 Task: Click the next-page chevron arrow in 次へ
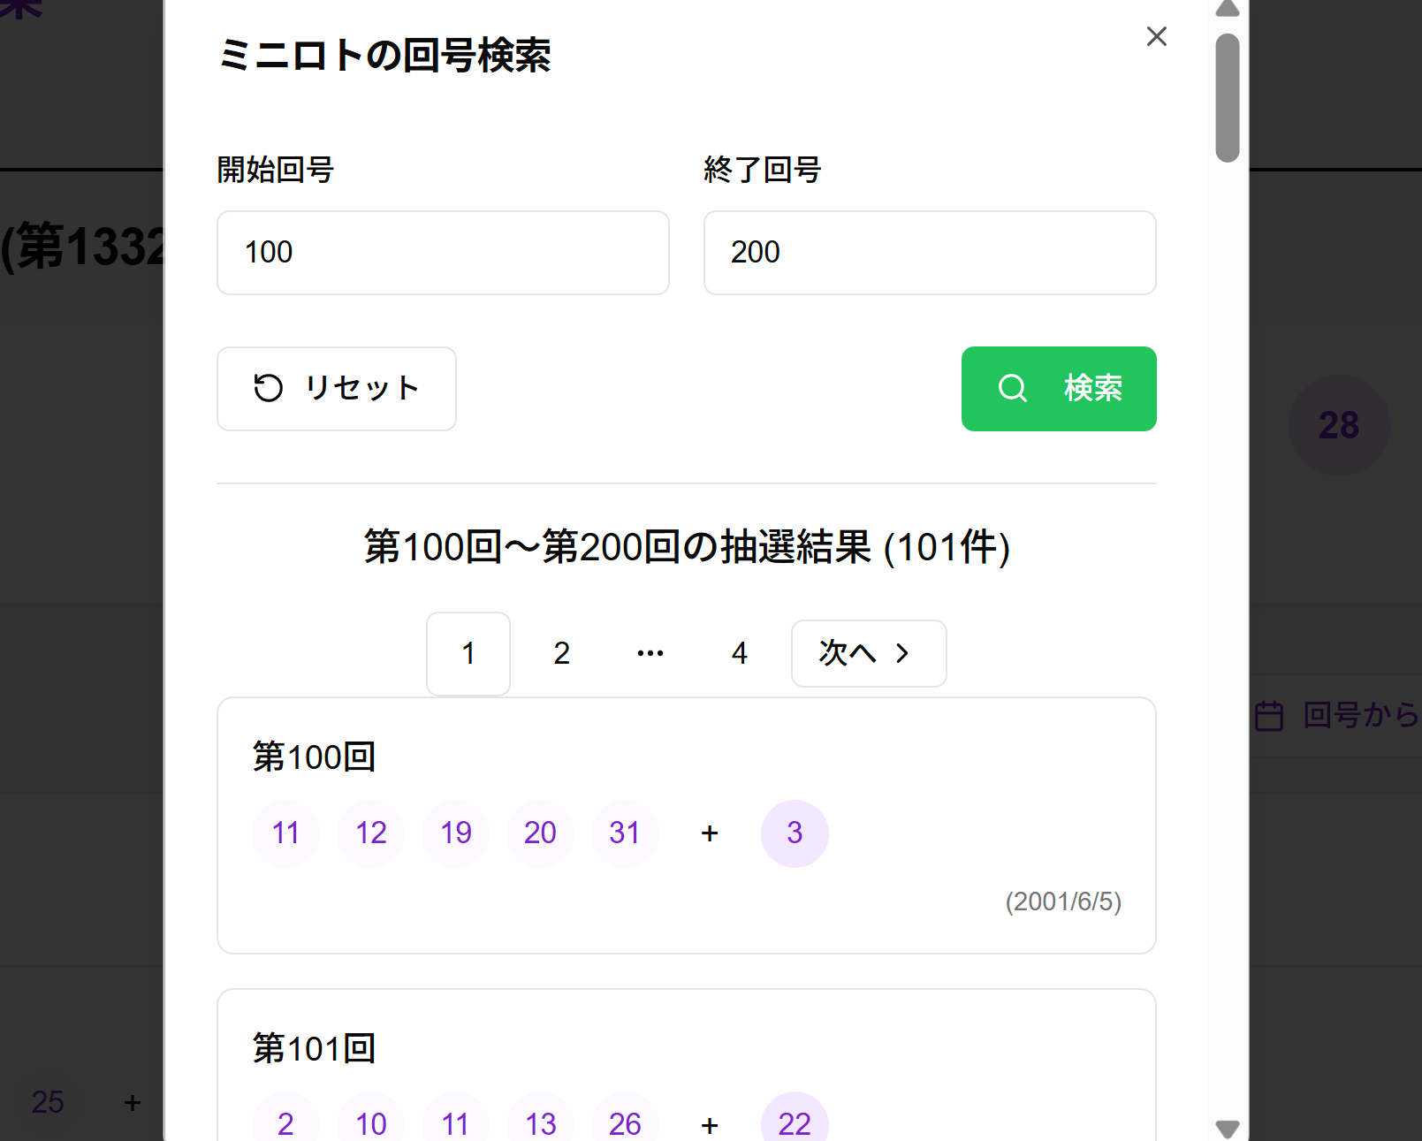coord(902,653)
